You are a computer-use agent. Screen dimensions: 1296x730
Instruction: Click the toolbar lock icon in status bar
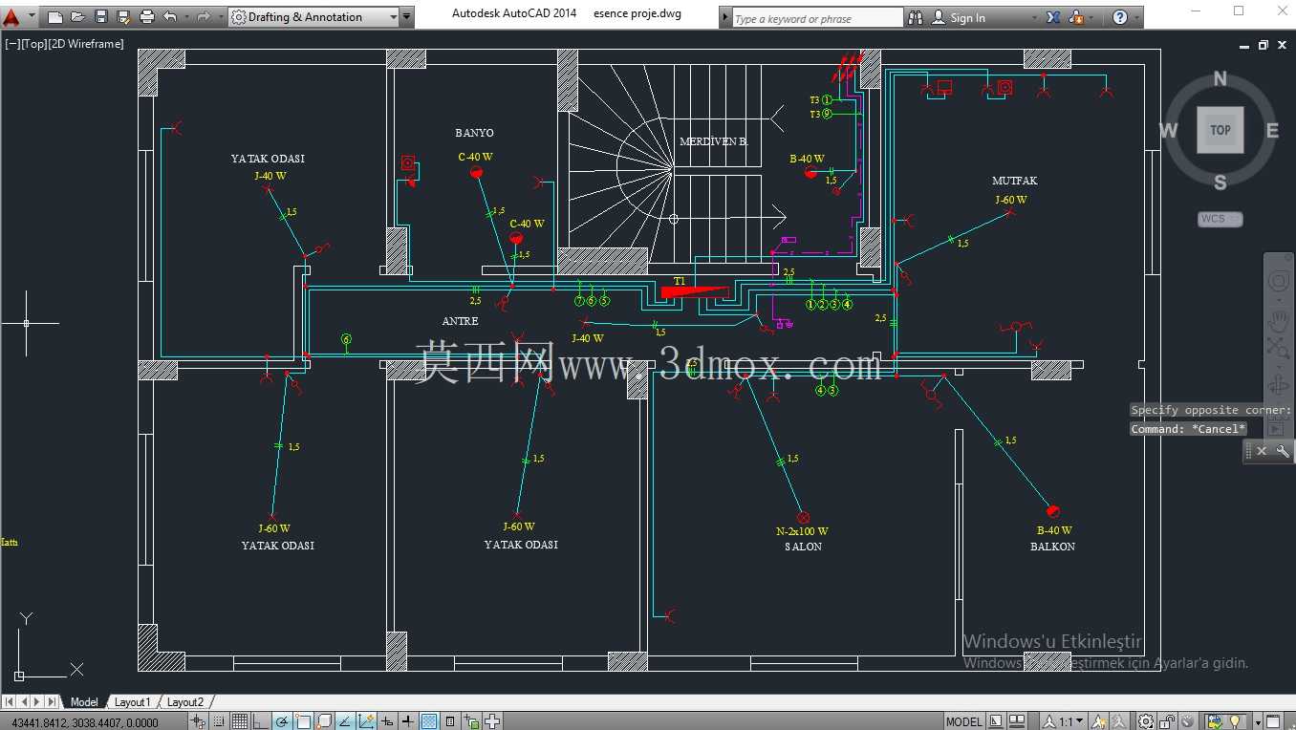coord(1168,721)
